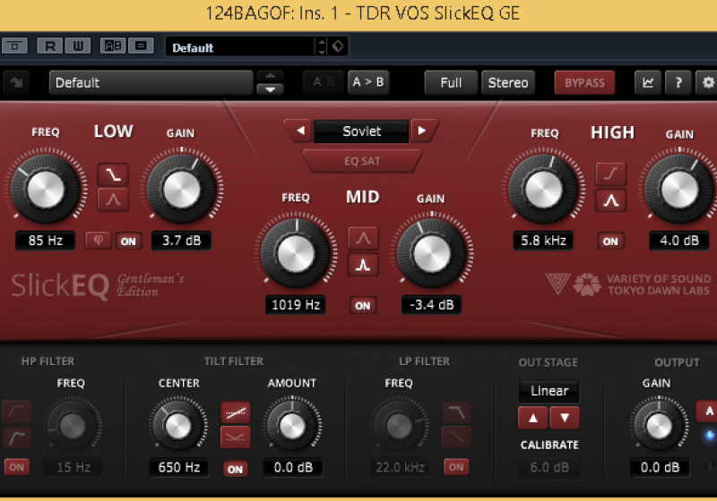Select the HIGH band bell shape icon

611,200
